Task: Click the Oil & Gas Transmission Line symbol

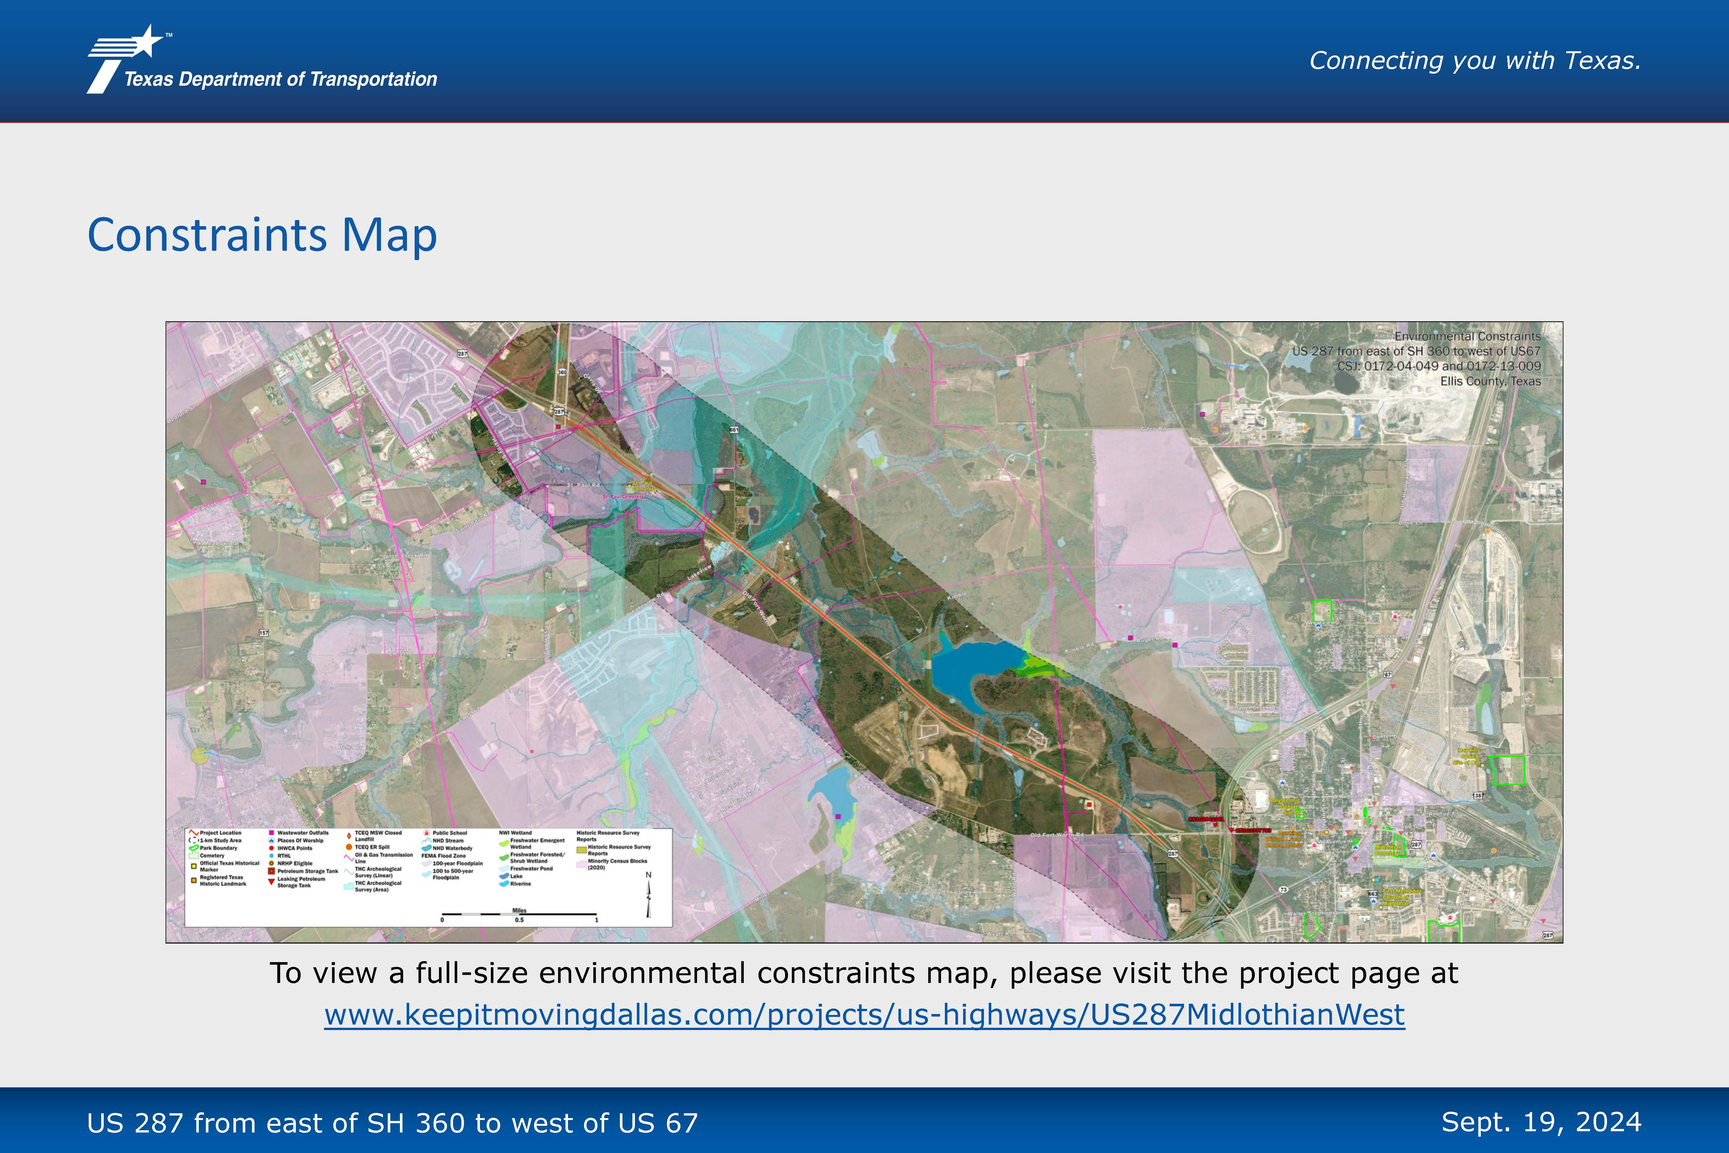Action: coord(349,858)
